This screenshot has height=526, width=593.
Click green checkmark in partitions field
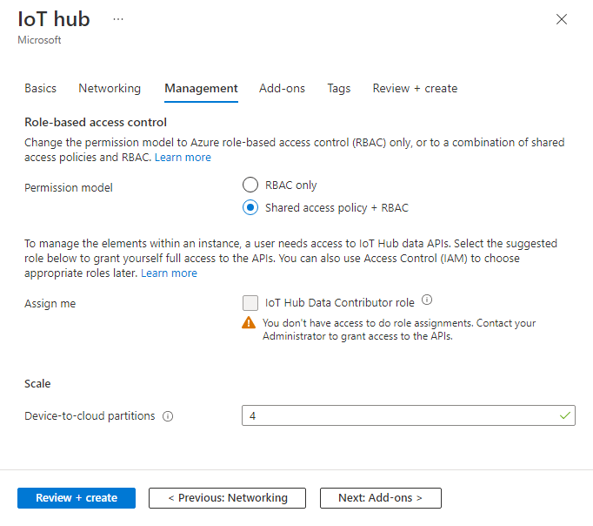click(565, 416)
